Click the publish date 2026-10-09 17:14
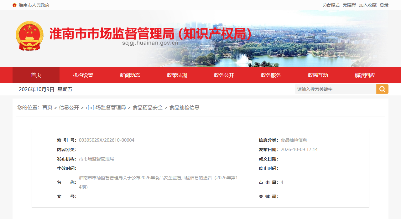 tap(299, 150)
